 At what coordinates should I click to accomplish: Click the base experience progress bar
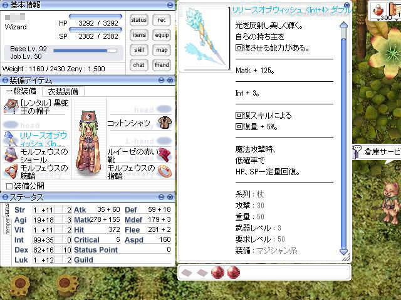tap(85, 51)
